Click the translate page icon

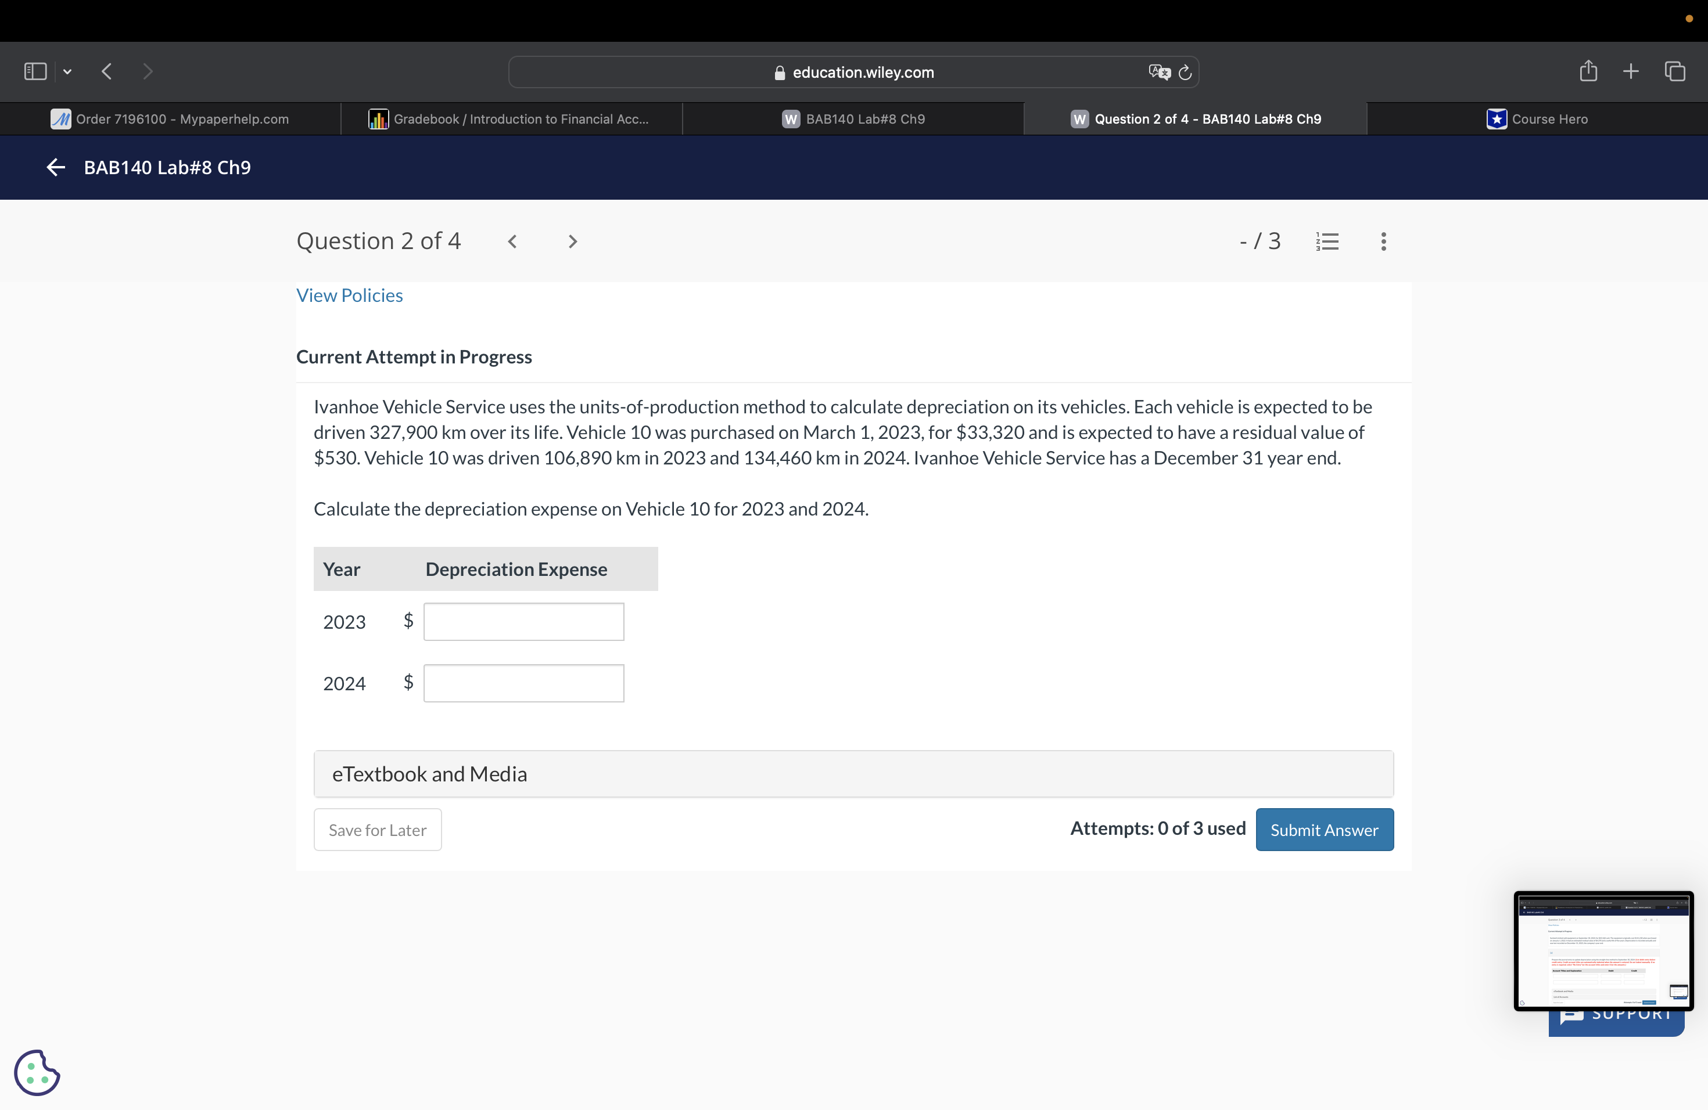[x=1158, y=73]
